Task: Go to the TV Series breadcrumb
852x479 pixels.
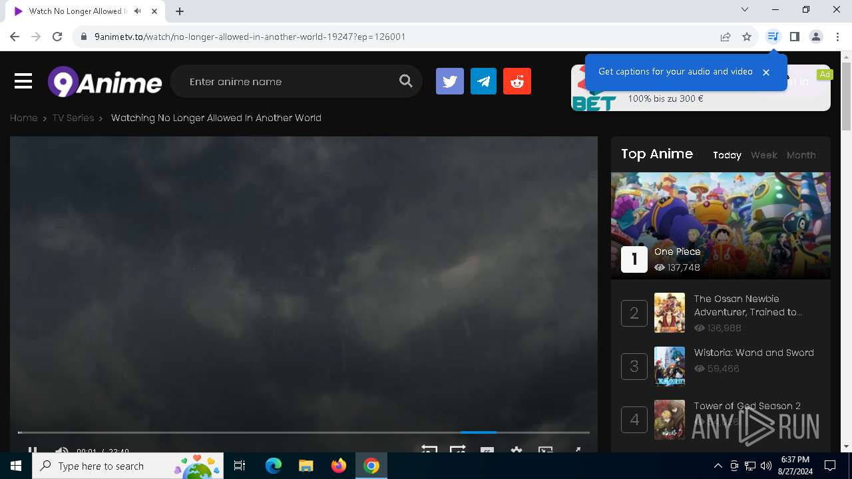Action: coord(73,118)
